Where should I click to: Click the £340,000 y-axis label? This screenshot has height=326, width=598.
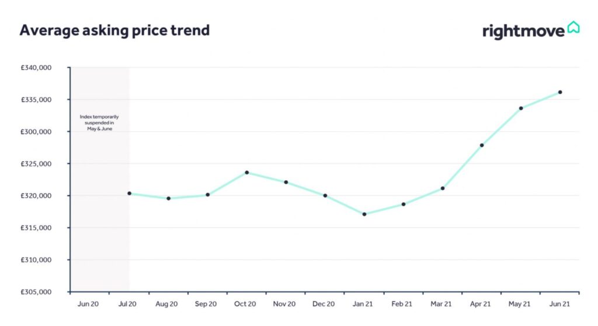pos(36,68)
